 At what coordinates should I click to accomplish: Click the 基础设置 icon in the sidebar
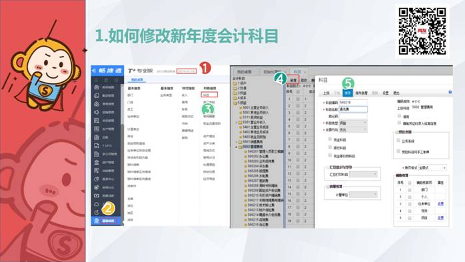pos(97,221)
